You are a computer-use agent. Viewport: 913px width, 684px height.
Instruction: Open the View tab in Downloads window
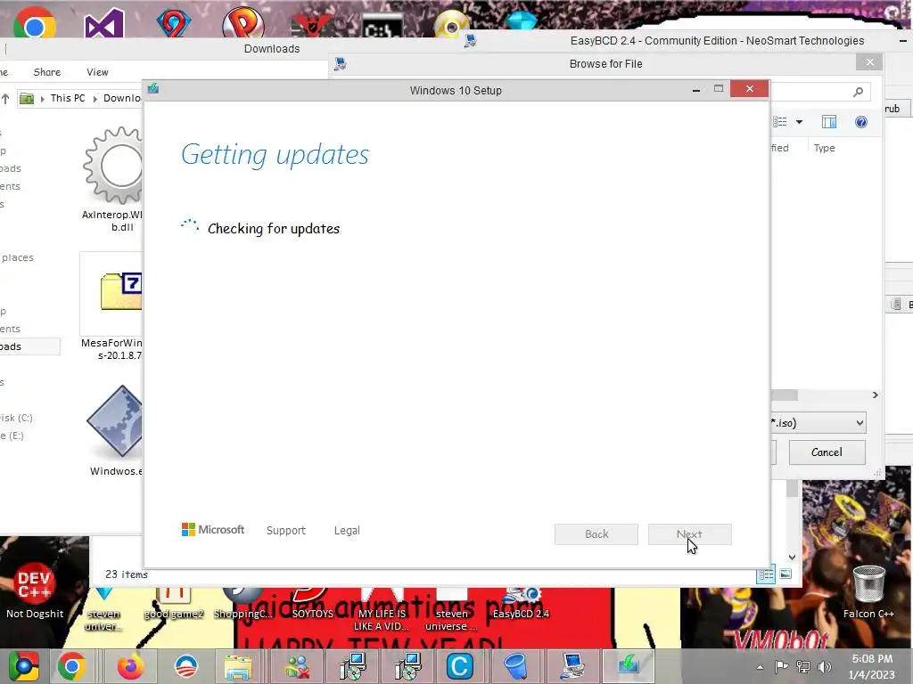[97, 72]
